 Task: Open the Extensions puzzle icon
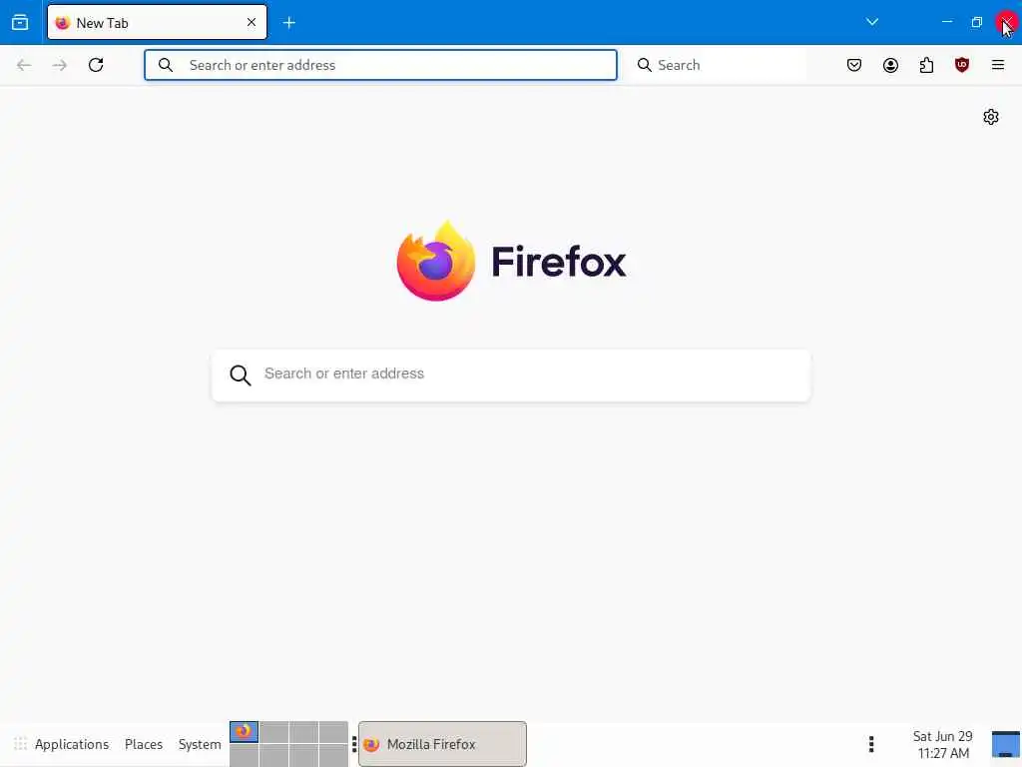tap(926, 65)
